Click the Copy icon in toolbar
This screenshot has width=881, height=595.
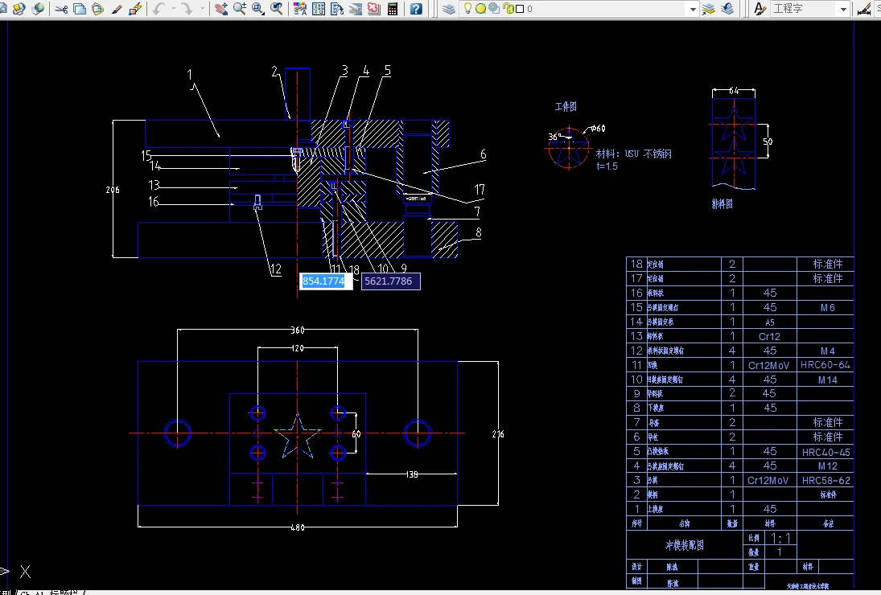[x=80, y=10]
